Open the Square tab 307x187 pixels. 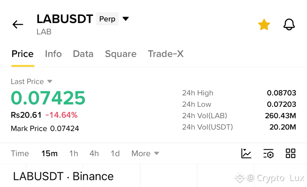(121, 54)
